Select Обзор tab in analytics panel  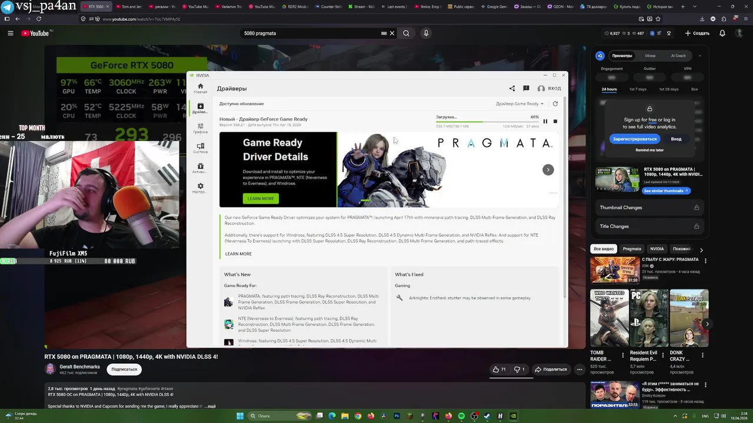(650, 56)
